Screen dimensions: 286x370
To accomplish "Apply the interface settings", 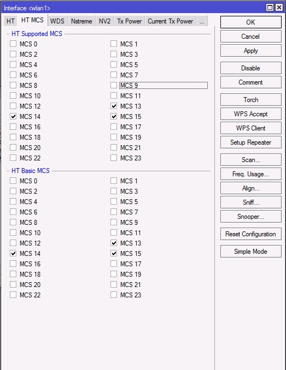I will click(251, 51).
